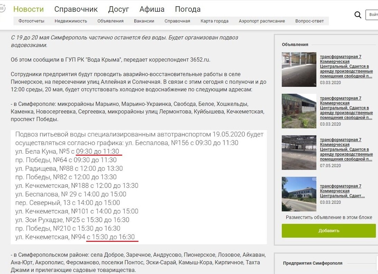Screen dimensions: 378x274
Task: Switch to the Фотоотчеты tab
Action: pyautogui.click(x=31, y=21)
